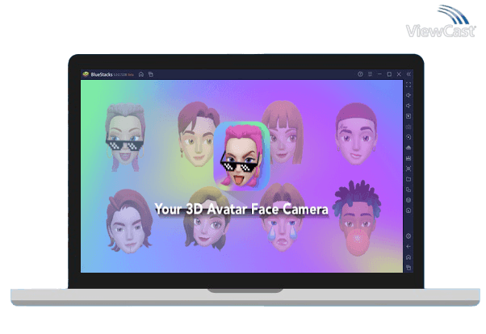486x334 pixels.
Task: Click 'Your 3D Avatar Face Camera' text
Action: tap(241, 209)
